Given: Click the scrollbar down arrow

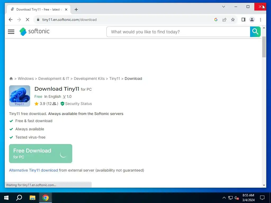Looking at the screenshot, I should click(x=264, y=185).
